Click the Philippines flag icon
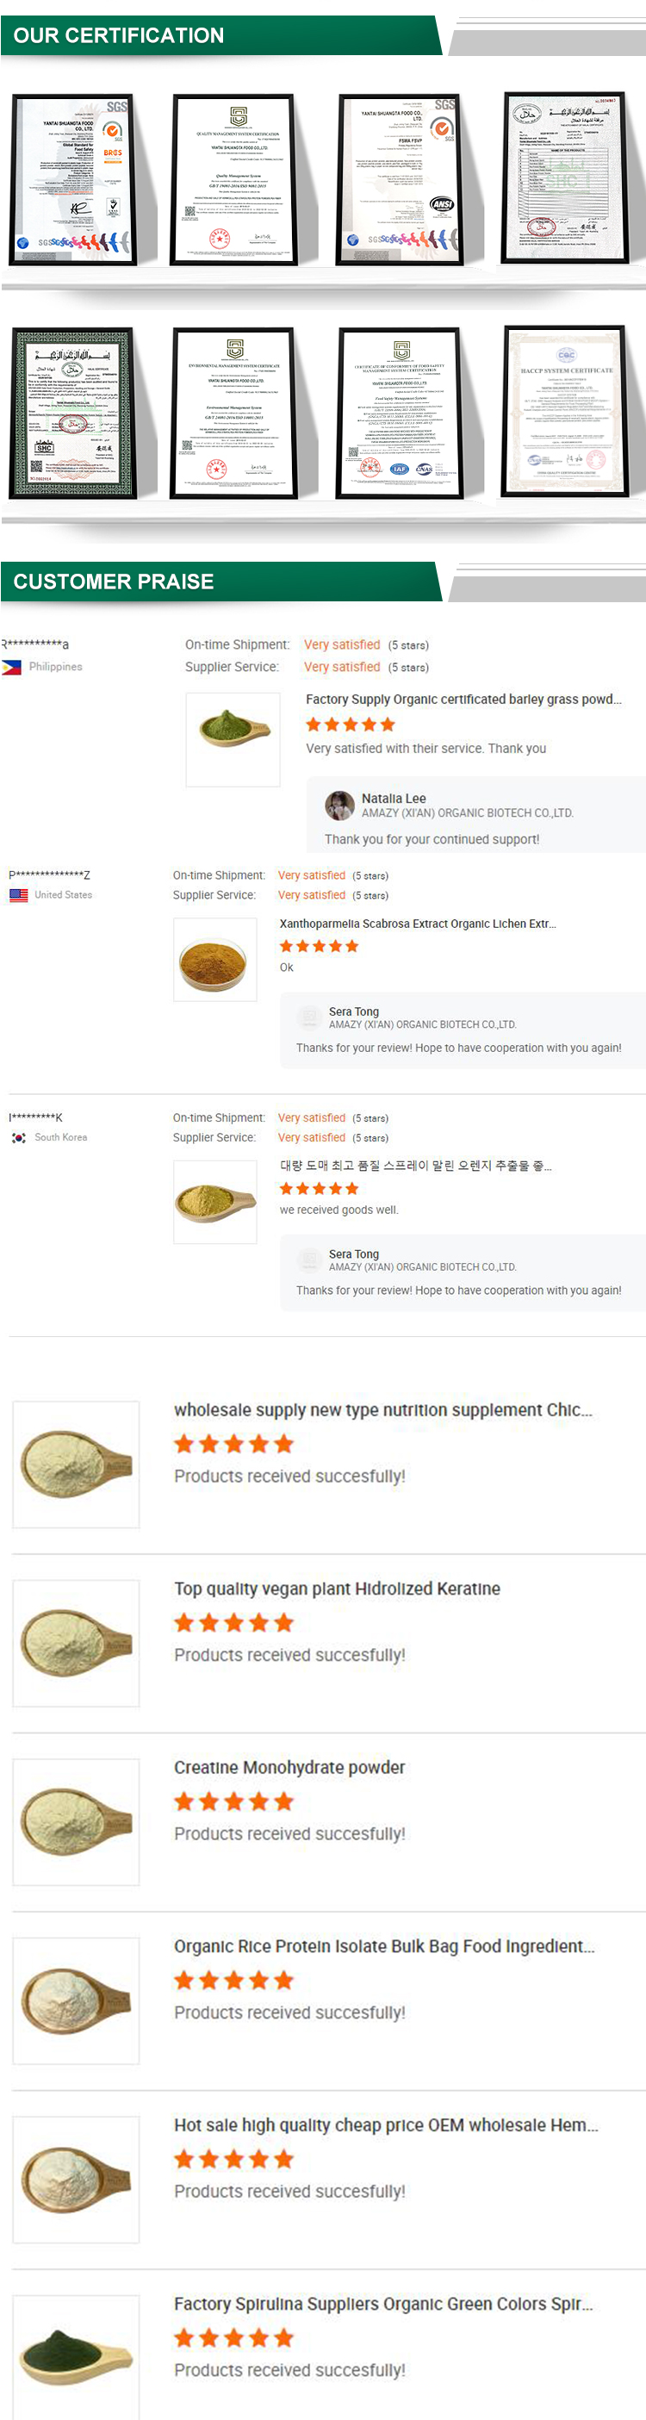This screenshot has width=646, height=2420. click(x=11, y=667)
